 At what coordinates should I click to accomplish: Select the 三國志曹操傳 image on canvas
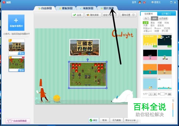coord(85,48)
